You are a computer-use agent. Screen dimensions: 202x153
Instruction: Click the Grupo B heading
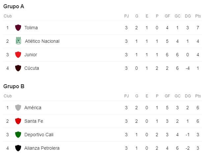click(x=14, y=86)
